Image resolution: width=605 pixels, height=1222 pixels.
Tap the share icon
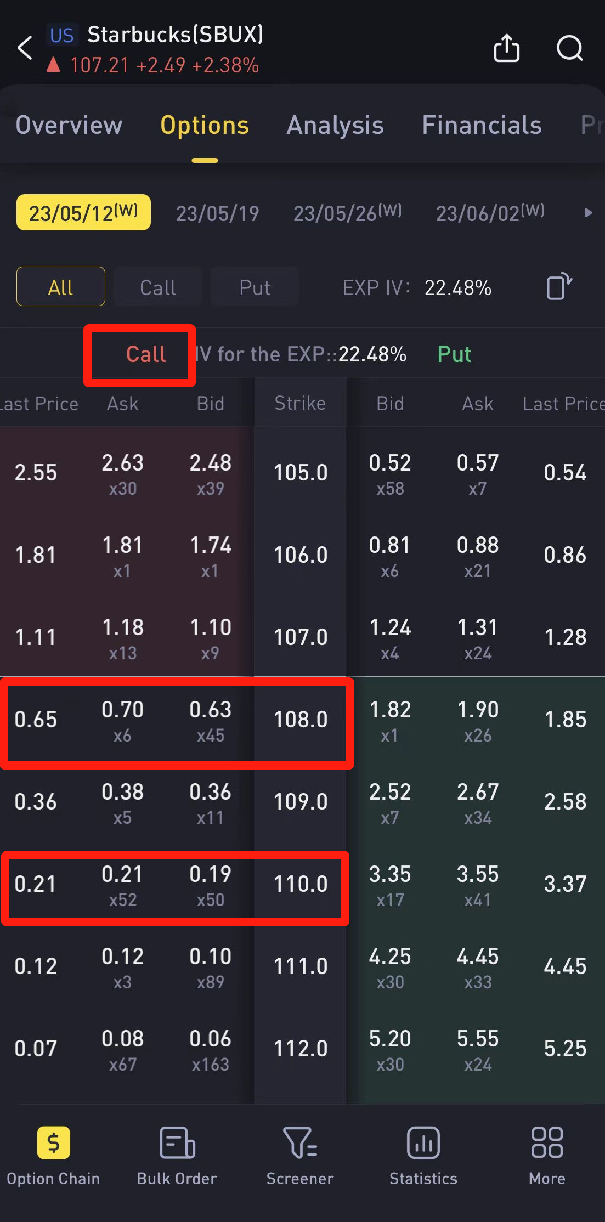point(506,48)
